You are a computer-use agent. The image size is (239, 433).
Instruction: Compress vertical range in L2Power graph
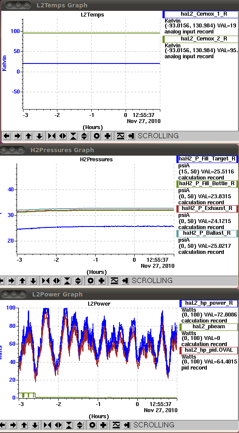[x=69, y=425]
